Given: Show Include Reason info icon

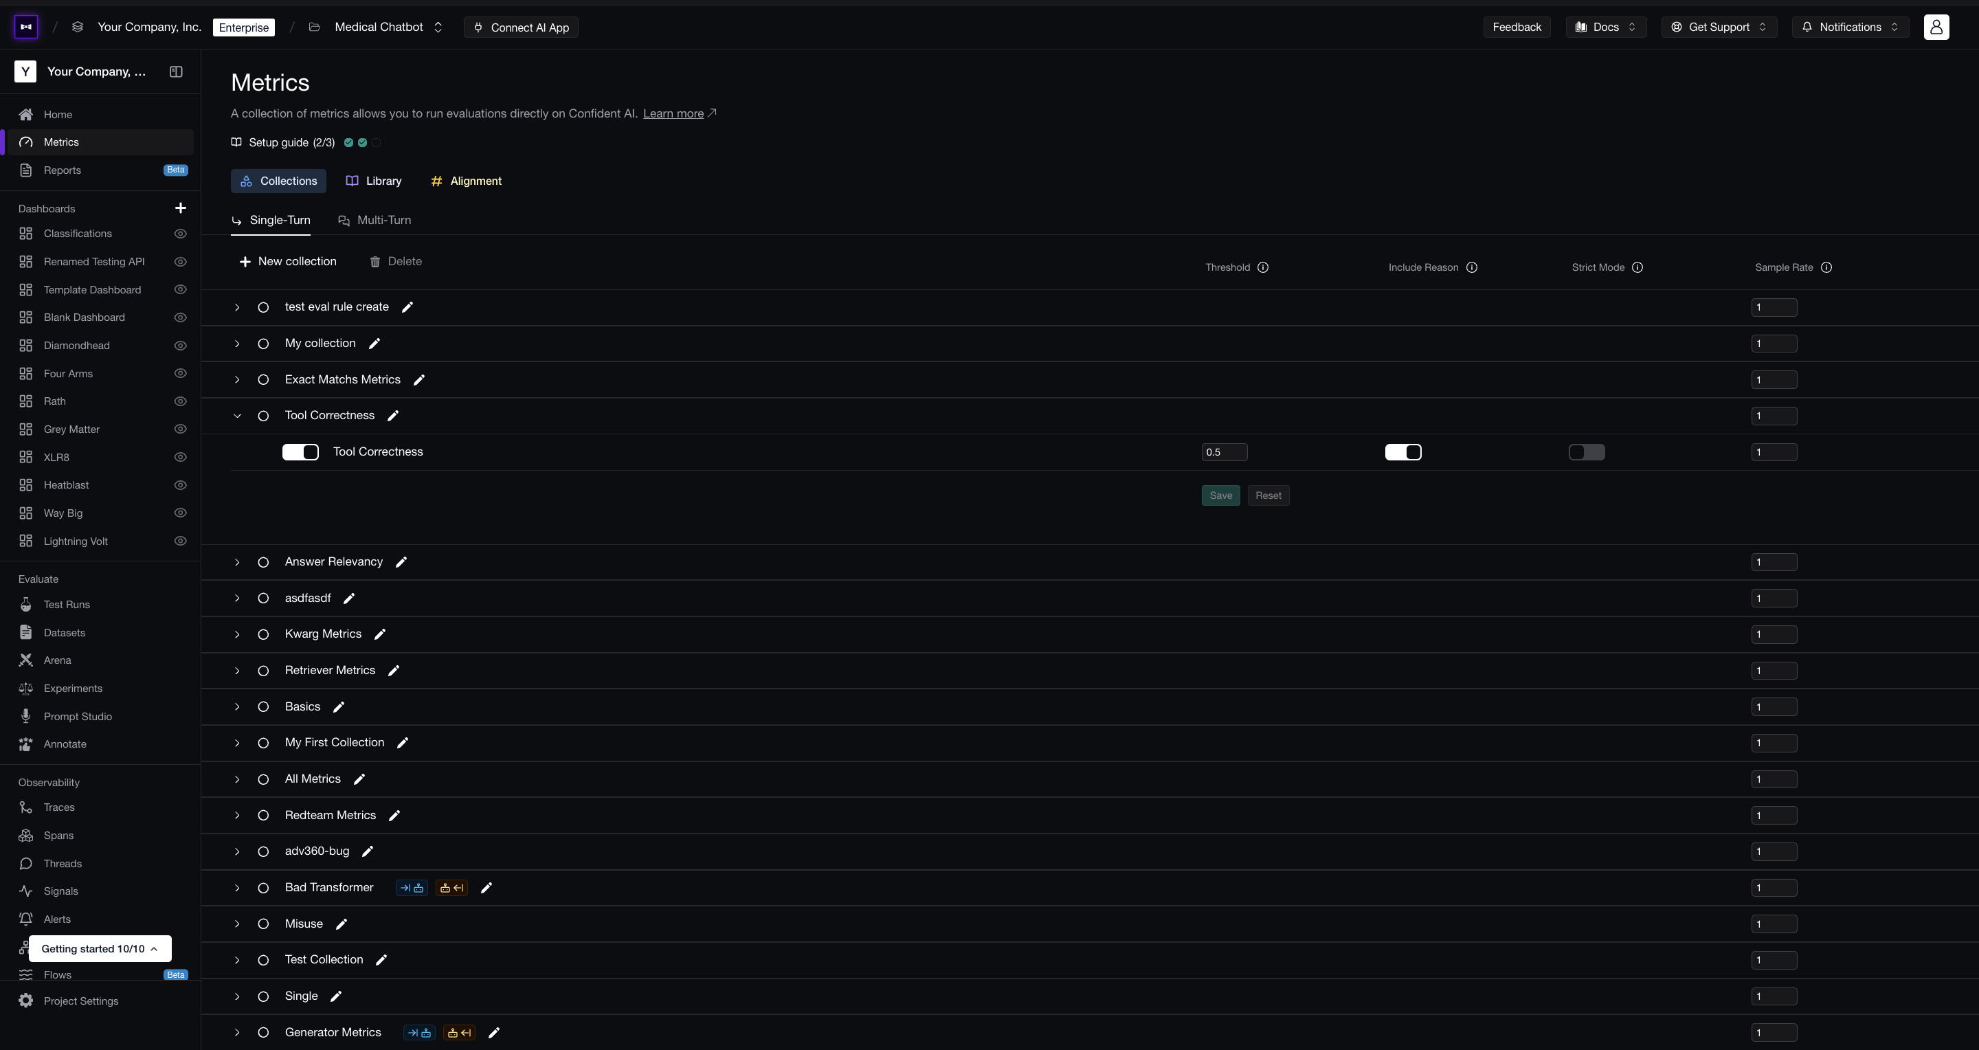Looking at the screenshot, I should click(x=1472, y=267).
